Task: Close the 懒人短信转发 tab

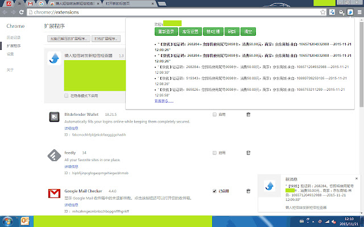Action: [98, 4]
